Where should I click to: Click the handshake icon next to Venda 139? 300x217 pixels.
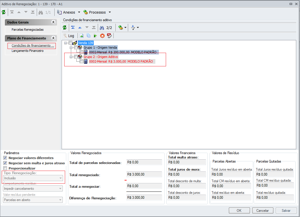click(x=75, y=43)
